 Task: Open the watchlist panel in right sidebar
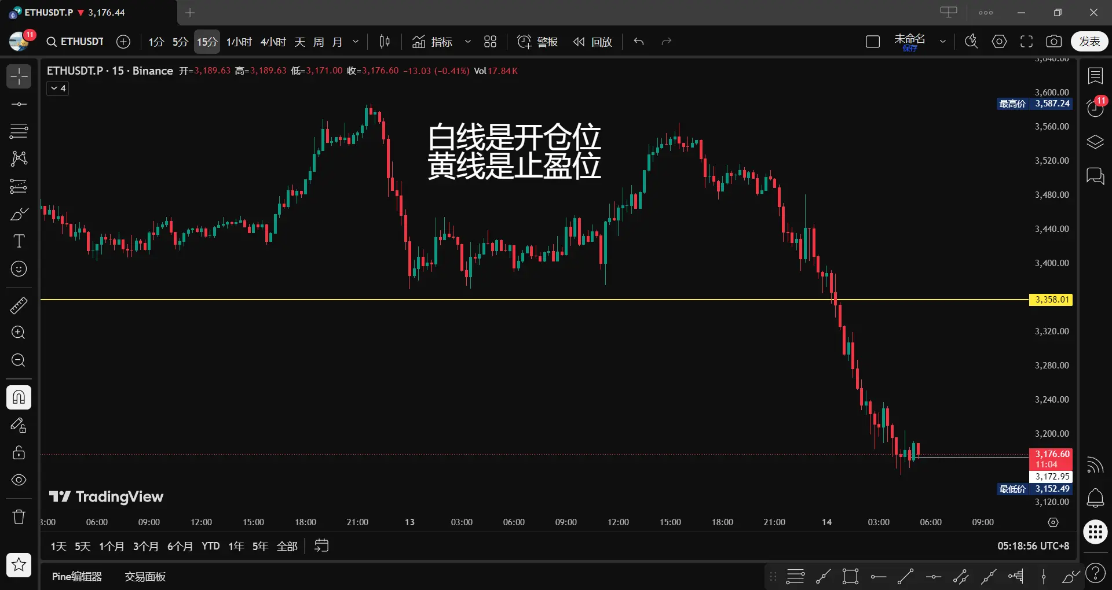[x=1095, y=76]
